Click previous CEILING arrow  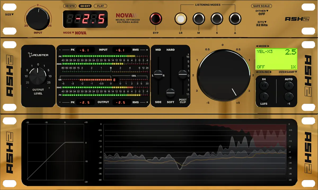click(x=257, y=72)
